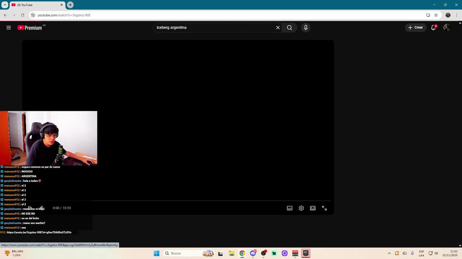Go back in the browser
The width and height of the screenshot is (462, 259).
click(x=5, y=15)
